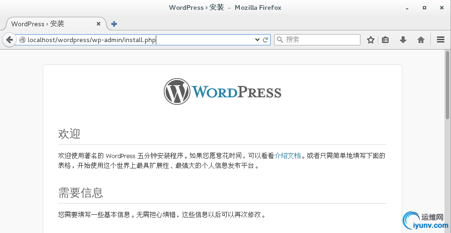Reload the page with the refresh icon
Viewport: 451px width, 233px height.
(266, 40)
